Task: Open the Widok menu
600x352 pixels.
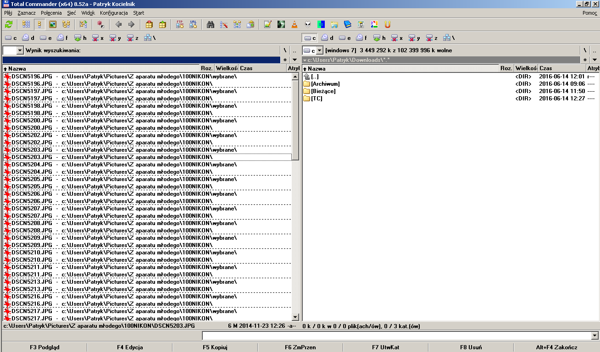Action: 88,13
